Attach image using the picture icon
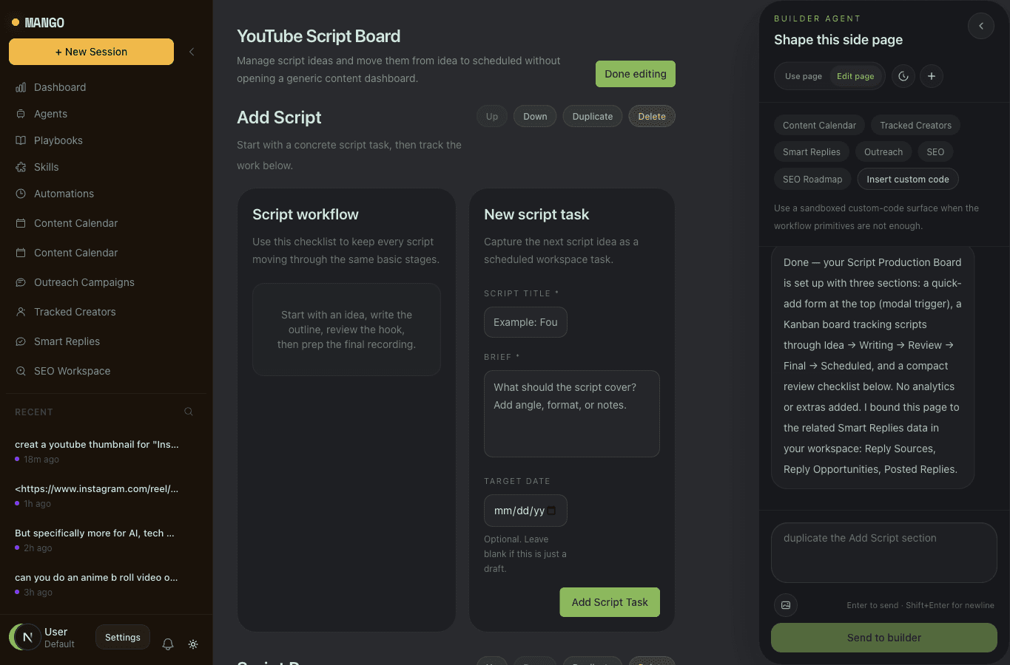 tap(786, 605)
